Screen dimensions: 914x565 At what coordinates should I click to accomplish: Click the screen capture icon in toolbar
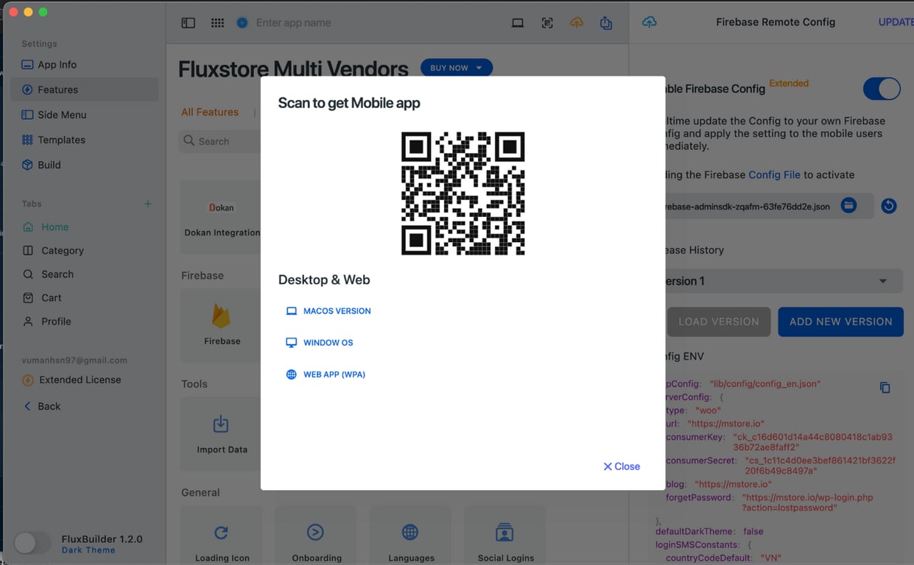[x=547, y=23]
